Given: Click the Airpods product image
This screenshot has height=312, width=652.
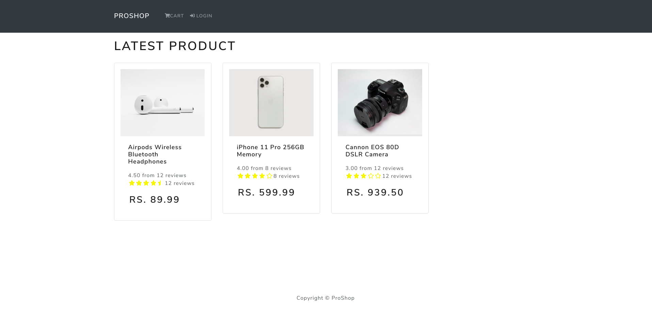Looking at the screenshot, I should (x=162, y=103).
